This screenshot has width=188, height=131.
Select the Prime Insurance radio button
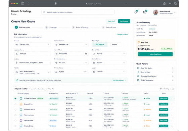coord(15,115)
